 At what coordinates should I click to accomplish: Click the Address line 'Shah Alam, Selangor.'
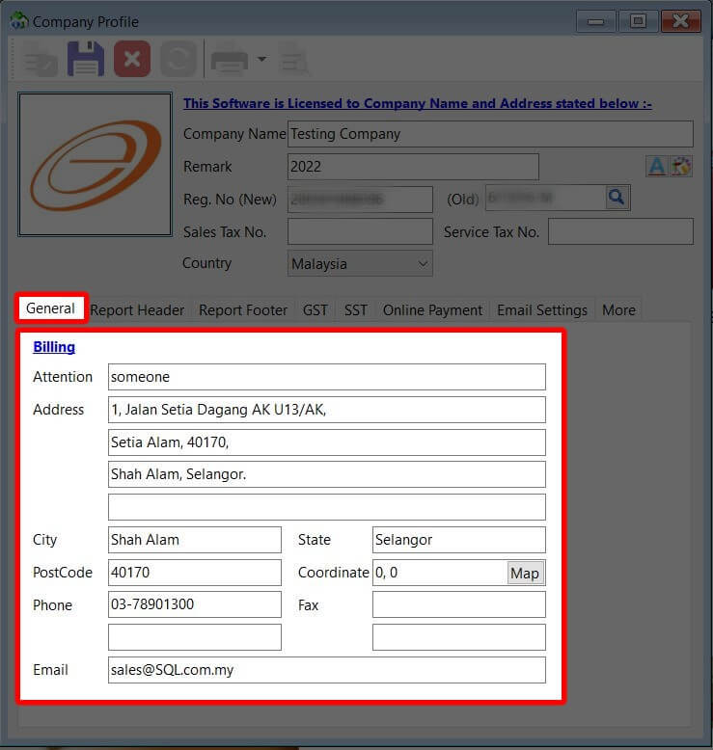click(x=326, y=474)
